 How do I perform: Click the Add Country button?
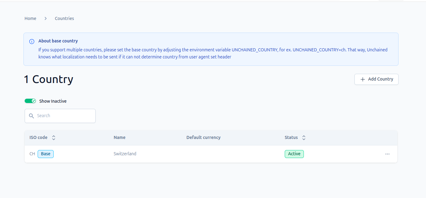[x=376, y=79]
